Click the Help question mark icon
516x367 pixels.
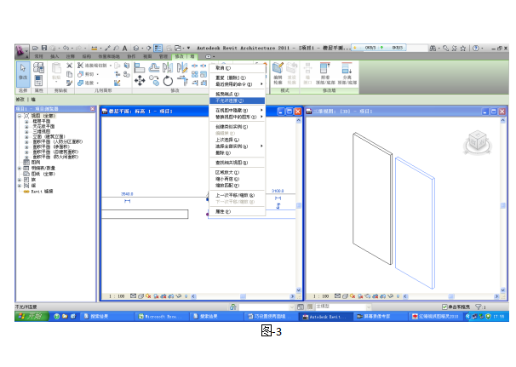coord(474,48)
